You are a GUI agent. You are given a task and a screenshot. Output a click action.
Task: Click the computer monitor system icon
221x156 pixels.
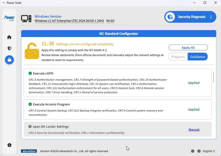tap(26, 18)
